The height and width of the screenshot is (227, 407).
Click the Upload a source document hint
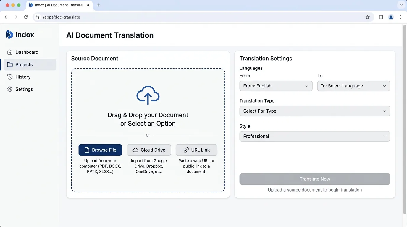pos(315,190)
